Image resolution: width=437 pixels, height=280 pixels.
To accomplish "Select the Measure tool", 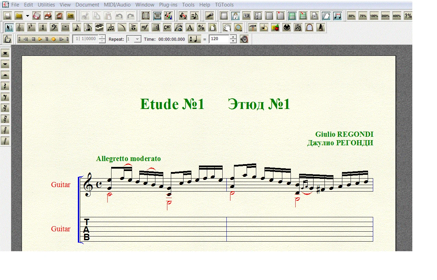I will pos(66,27).
